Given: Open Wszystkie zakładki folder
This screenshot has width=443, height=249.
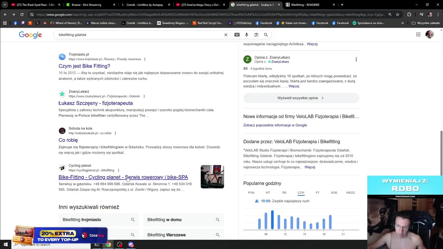Looking at the screenshot, I should coord(426,23).
